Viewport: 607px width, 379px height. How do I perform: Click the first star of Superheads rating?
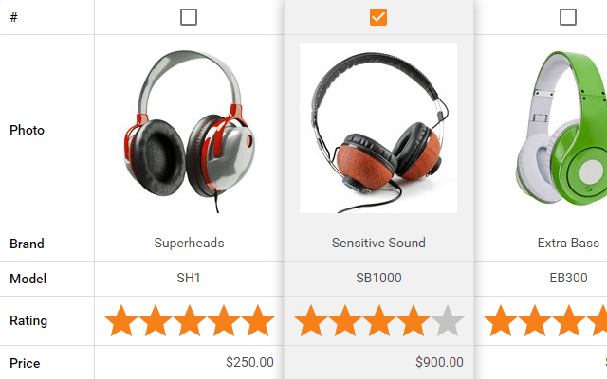(121, 321)
